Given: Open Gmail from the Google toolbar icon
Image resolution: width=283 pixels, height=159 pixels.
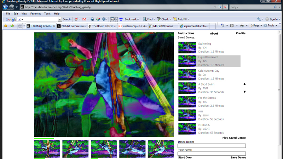Looking at the screenshot, I should click(84, 19).
